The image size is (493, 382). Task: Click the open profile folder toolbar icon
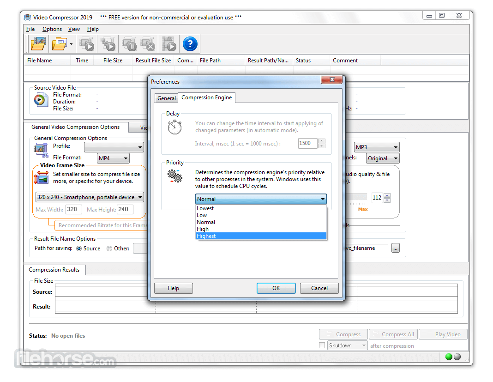click(x=60, y=44)
